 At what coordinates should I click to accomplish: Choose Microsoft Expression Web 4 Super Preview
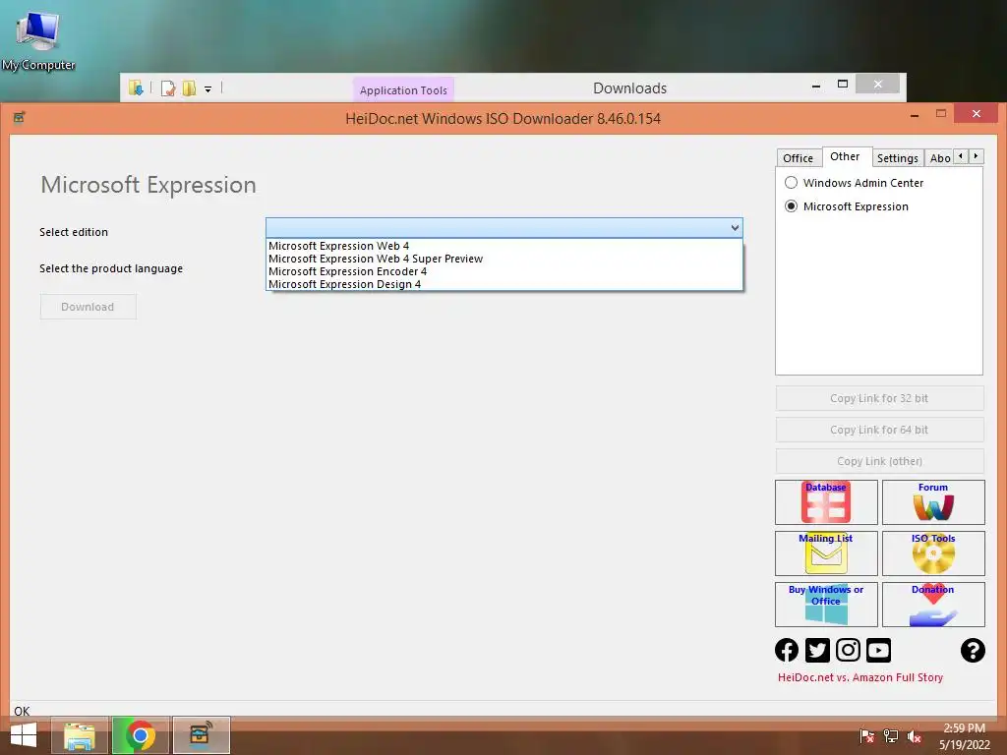pyautogui.click(x=504, y=259)
